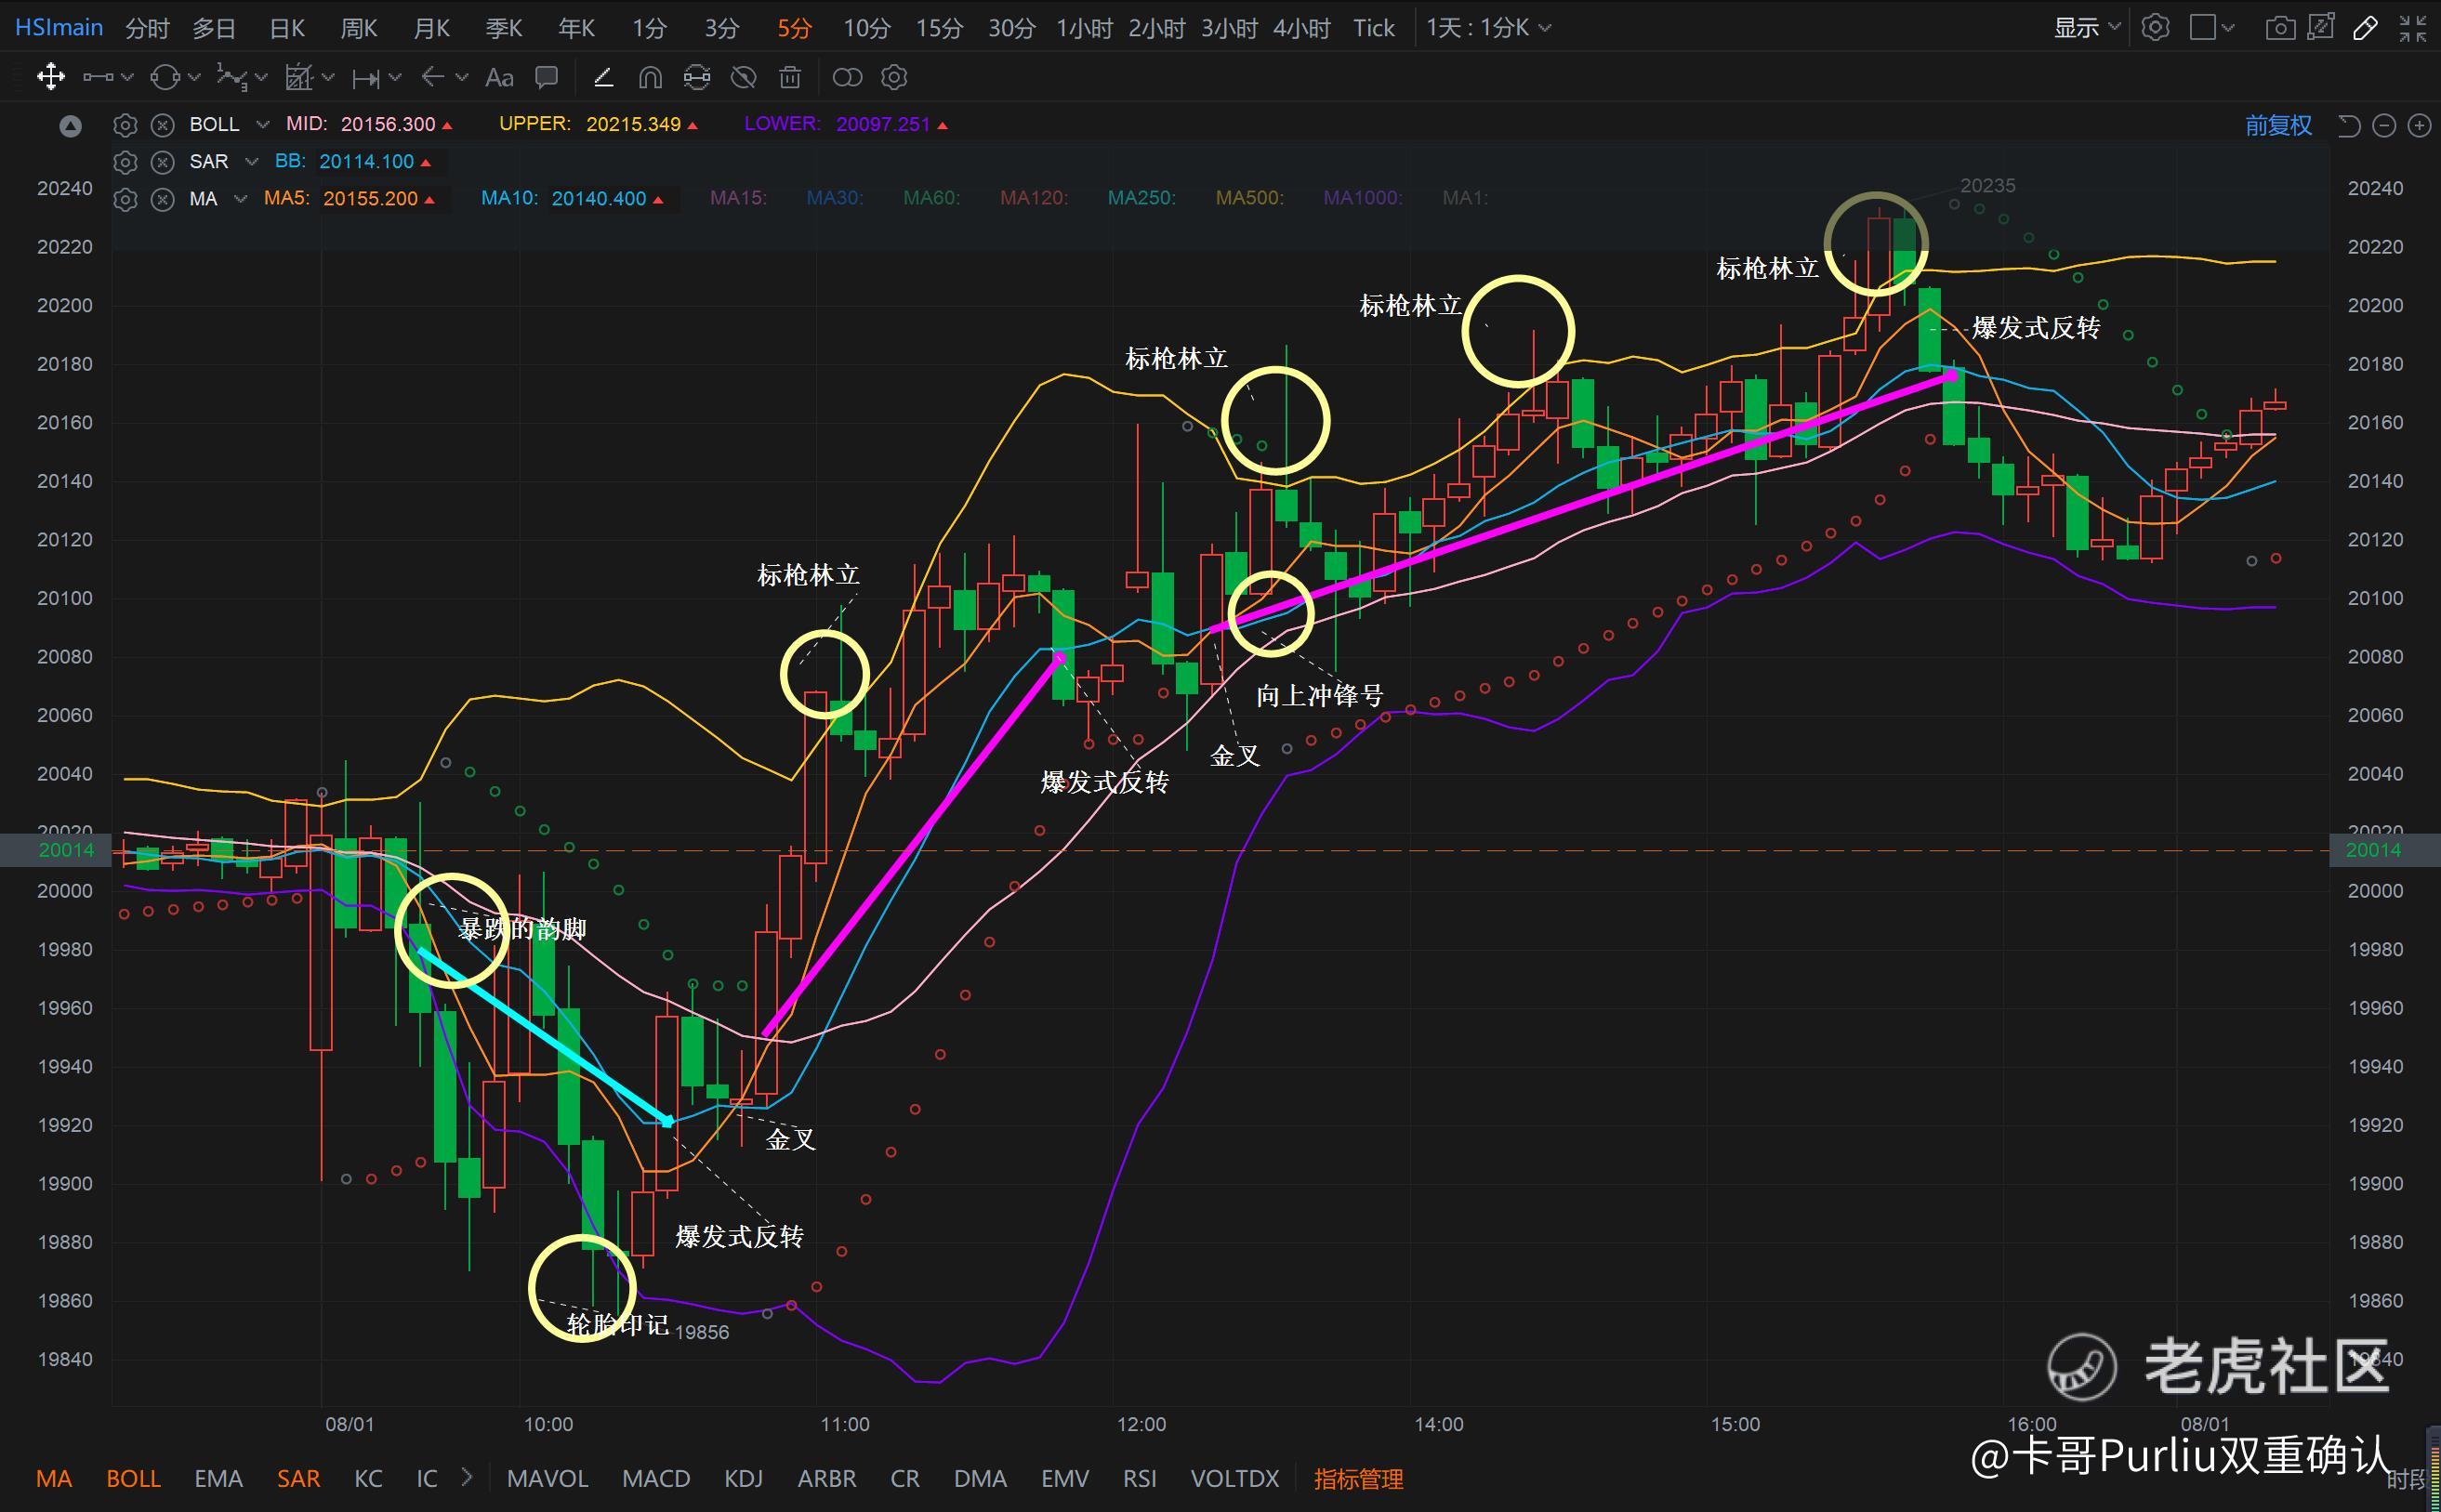Viewport: 2441px width, 1512px height.
Task: Toggle hide all drawings eye icon
Action: 743,77
